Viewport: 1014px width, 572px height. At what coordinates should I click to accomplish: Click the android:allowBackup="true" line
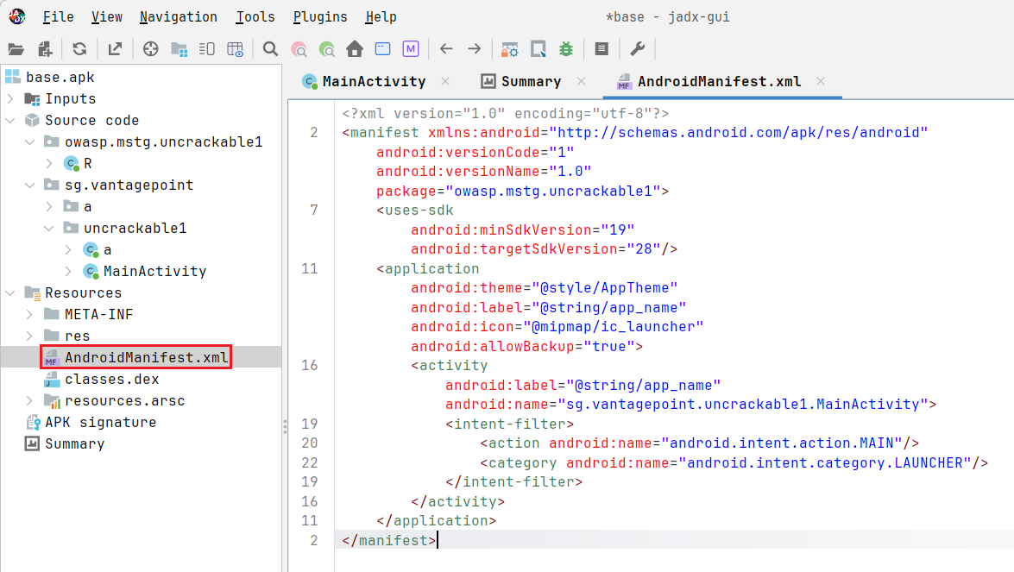(526, 347)
